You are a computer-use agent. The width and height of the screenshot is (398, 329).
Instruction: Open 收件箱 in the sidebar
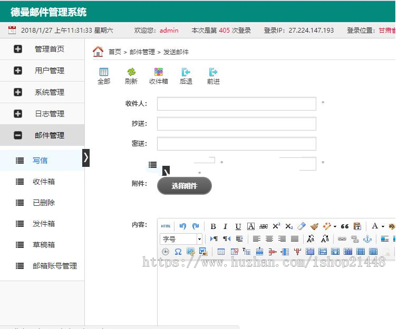[x=44, y=182]
